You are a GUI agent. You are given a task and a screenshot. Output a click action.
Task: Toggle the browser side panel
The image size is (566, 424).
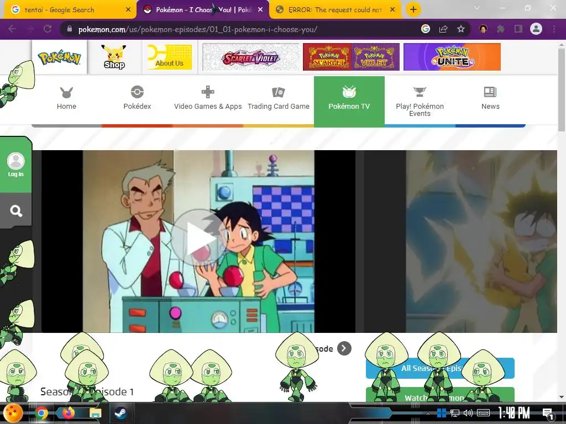coord(518,29)
